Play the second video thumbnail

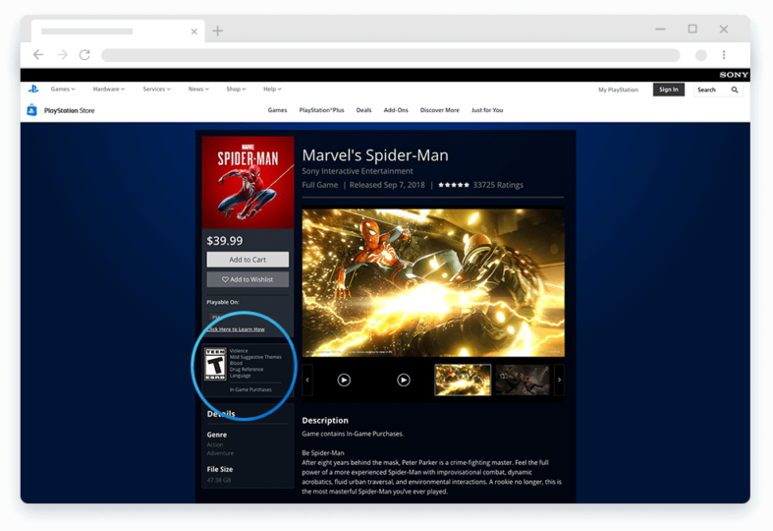click(x=404, y=380)
